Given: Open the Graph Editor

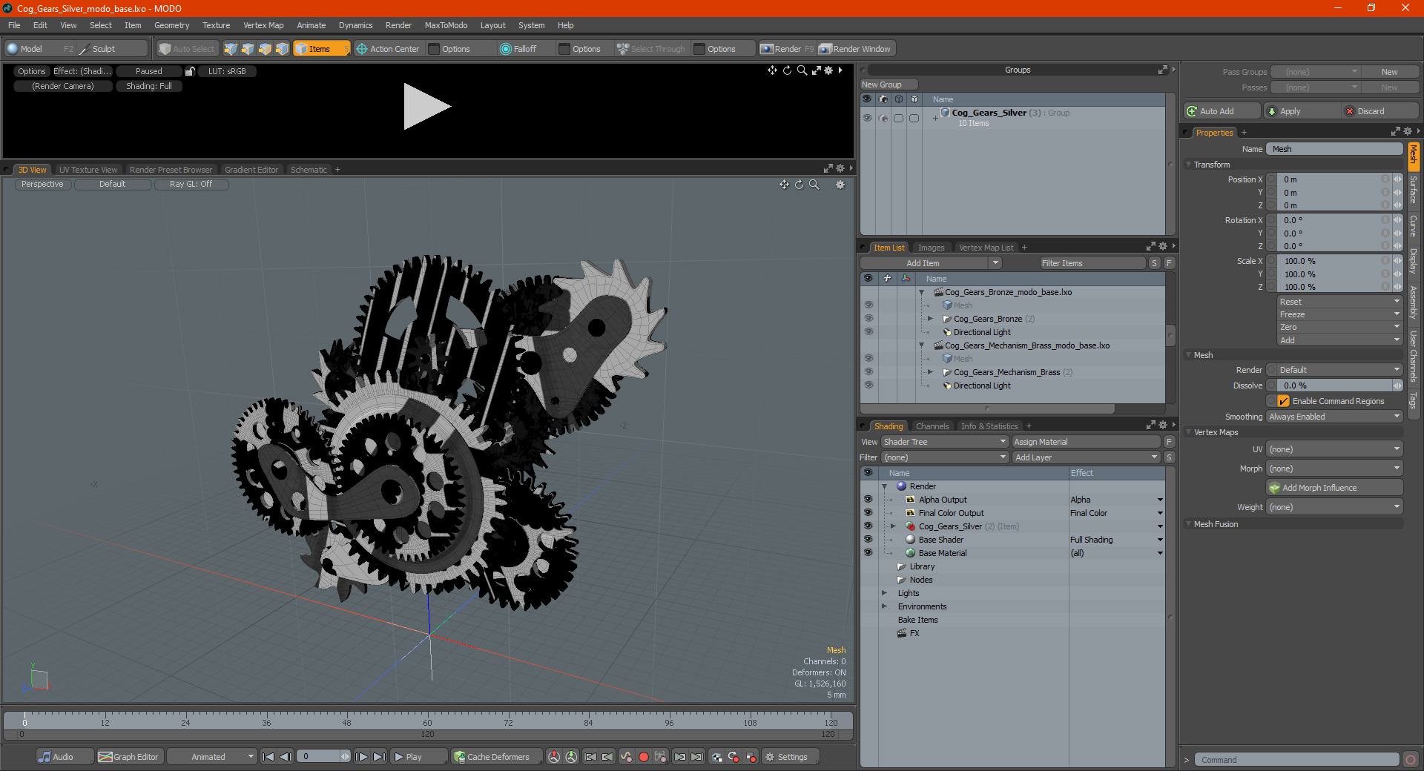Looking at the screenshot, I should (128, 757).
